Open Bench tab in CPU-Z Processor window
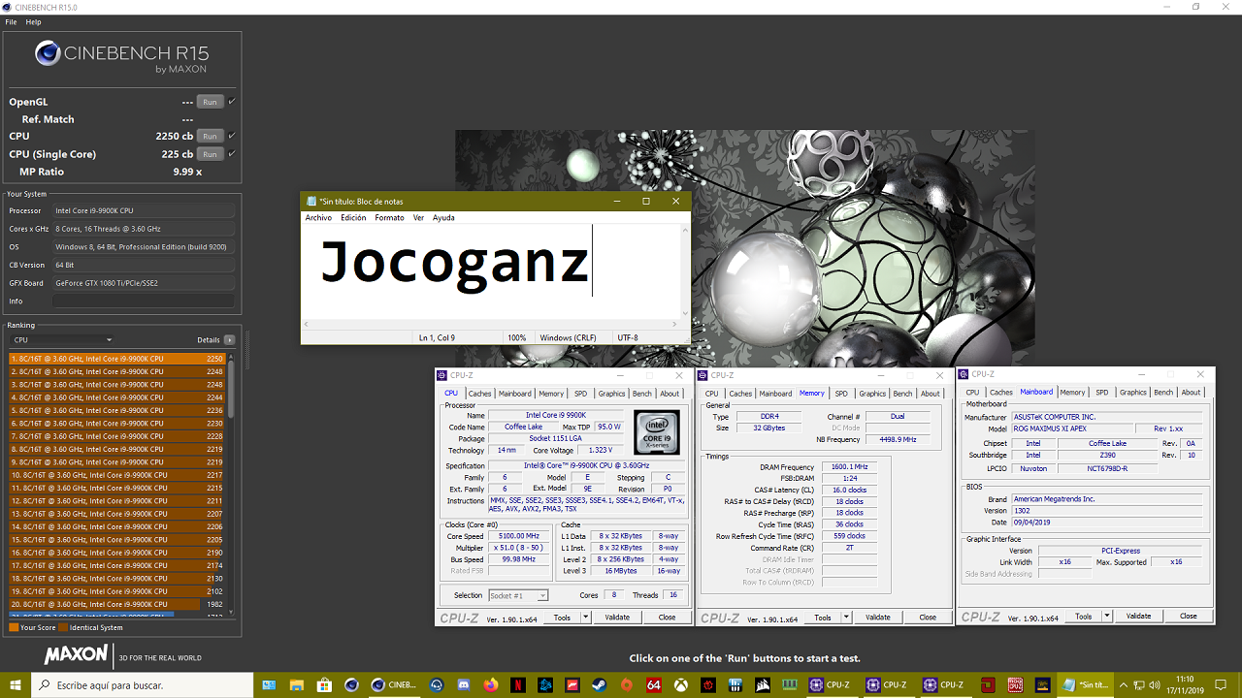1242x698 pixels. click(642, 394)
